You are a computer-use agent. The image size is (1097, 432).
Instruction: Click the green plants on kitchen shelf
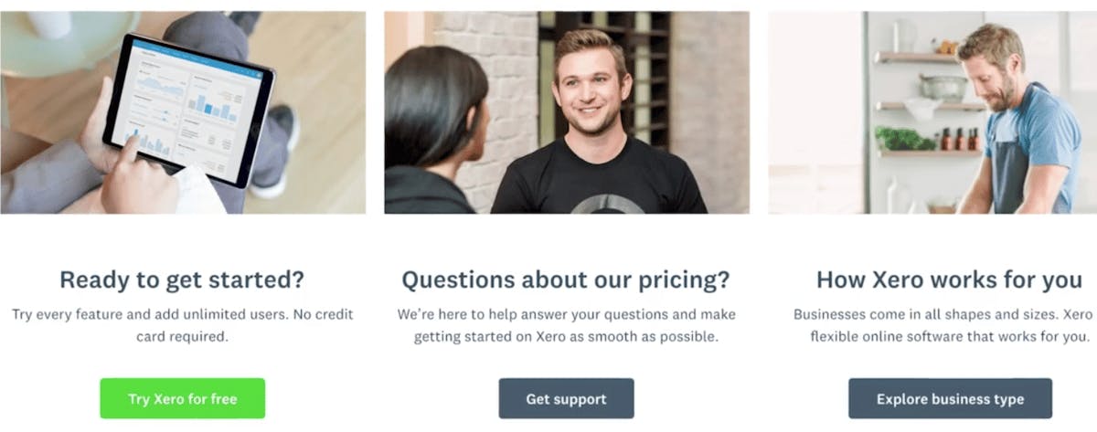point(900,139)
